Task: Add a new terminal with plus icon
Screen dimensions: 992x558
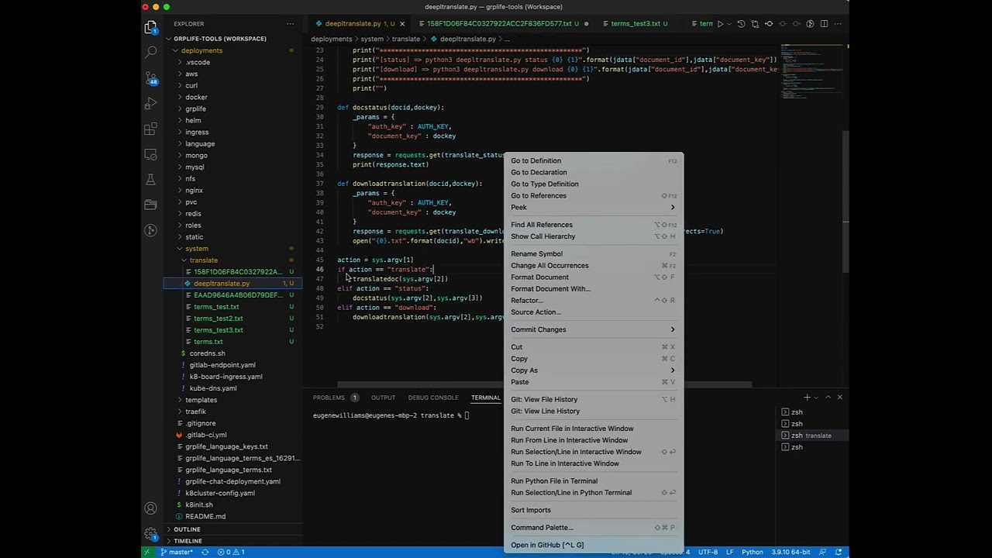Action: point(807,398)
